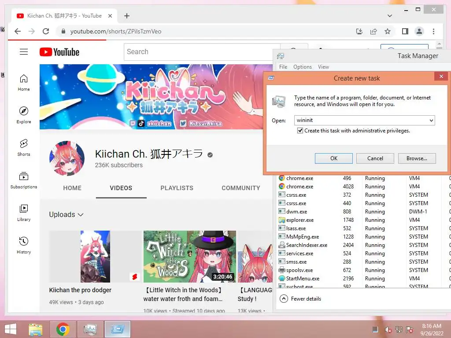Viewport: 451px width, 338px height.
Task: Reload the YouTube page
Action: click(x=46, y=31)
